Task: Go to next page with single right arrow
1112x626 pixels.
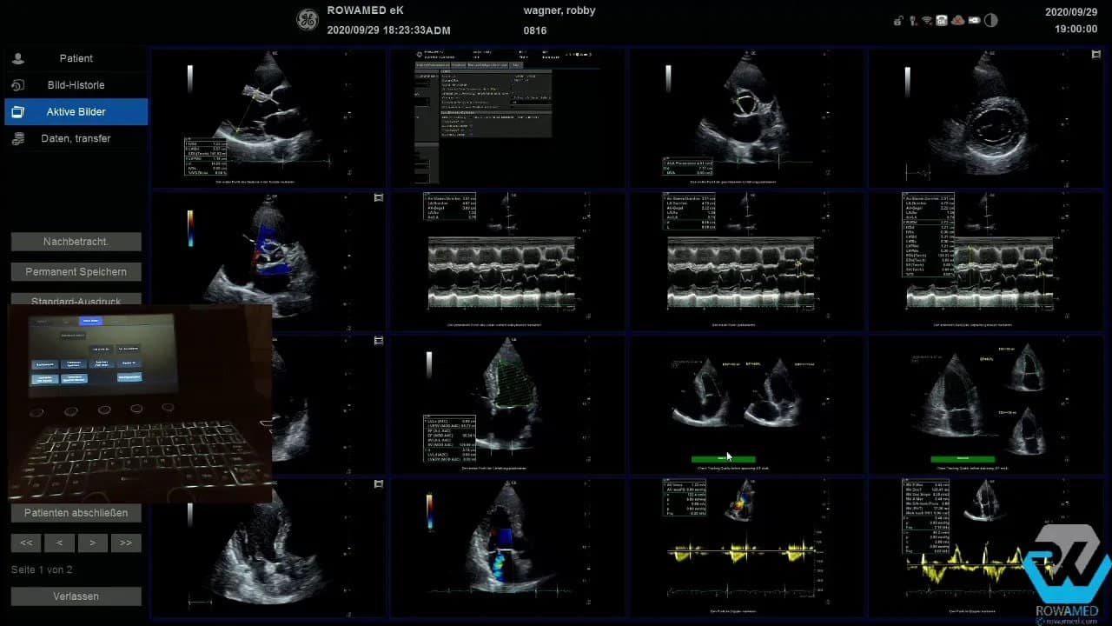Action: [92, 543]
